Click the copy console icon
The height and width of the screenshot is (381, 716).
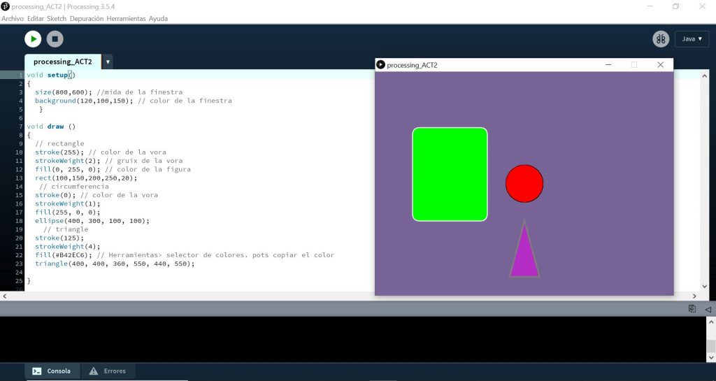pos(692,309)
